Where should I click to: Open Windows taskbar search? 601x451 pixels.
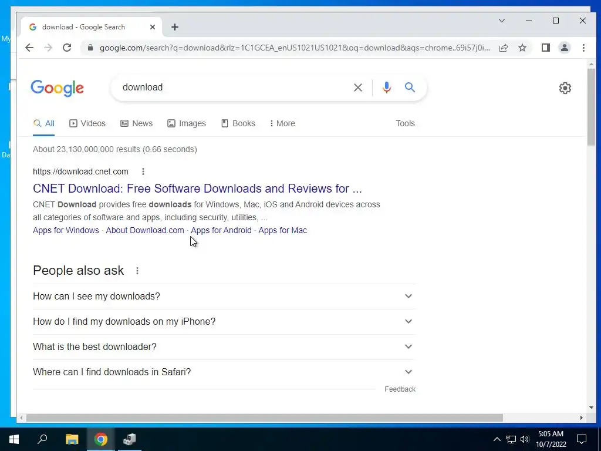click(42, 439)
